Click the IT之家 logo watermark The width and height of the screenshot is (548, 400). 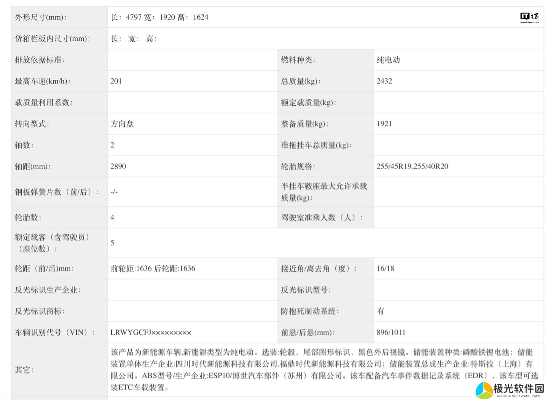[x=529, y=17]
